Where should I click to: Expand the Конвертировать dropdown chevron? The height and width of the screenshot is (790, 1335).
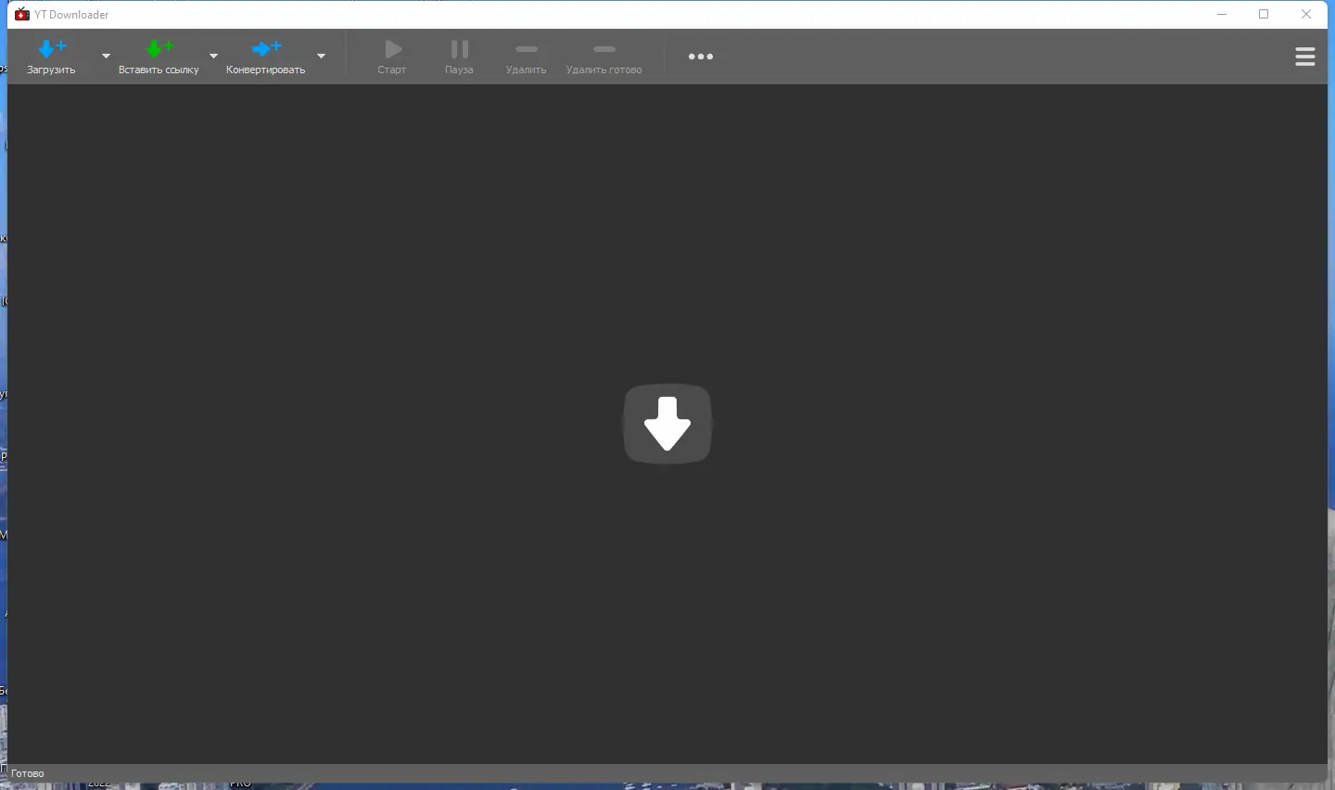(x=322, y=56)
